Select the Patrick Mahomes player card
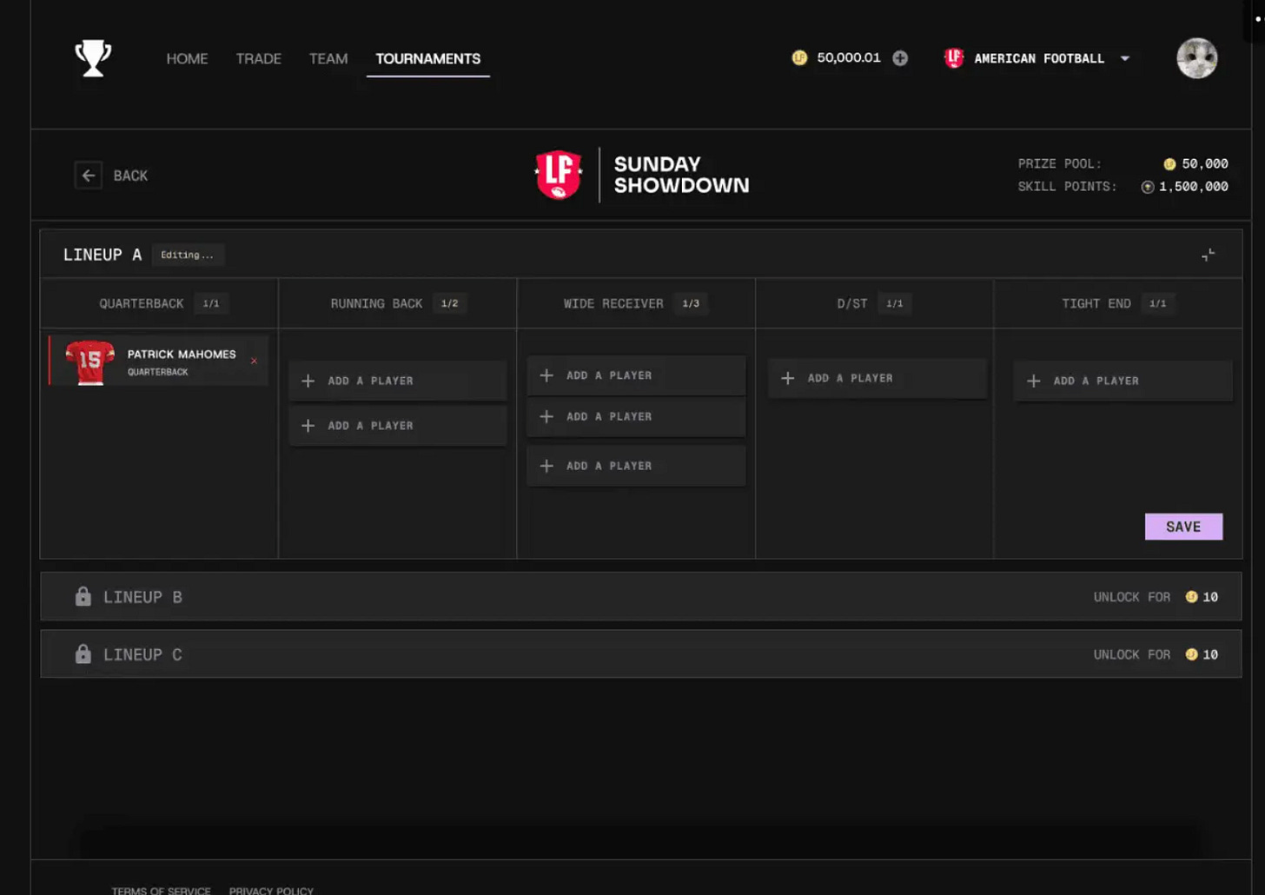 pyautogui.click(x=158, y=361)
